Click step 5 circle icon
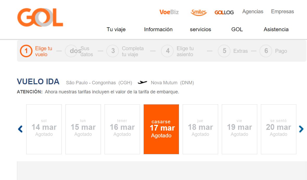Image resolution: width=307 pixels, height=180 pixels. click(224, 51)
